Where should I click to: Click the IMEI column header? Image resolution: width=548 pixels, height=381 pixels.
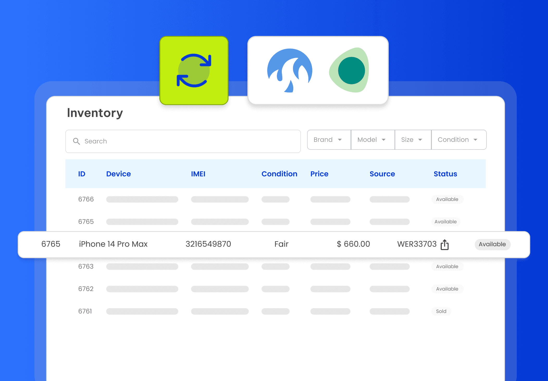click(x=198, y=174)
